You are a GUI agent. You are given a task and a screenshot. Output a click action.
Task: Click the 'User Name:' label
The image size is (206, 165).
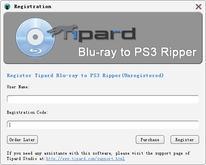(x=18, y=87)
